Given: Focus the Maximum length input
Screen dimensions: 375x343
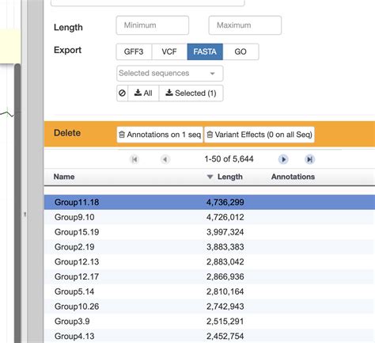Looking at the screenshot, I should coord(245,25).
